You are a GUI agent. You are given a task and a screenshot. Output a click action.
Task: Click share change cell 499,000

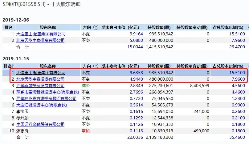[201, 131]
